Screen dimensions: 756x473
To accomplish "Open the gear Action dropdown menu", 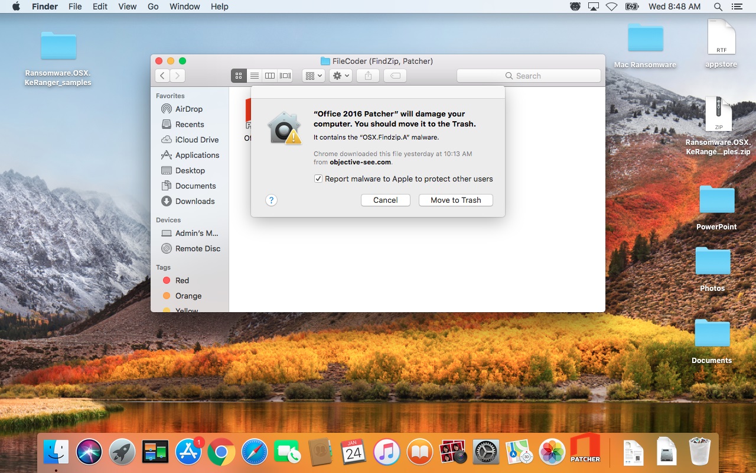I will click(341, 76).
